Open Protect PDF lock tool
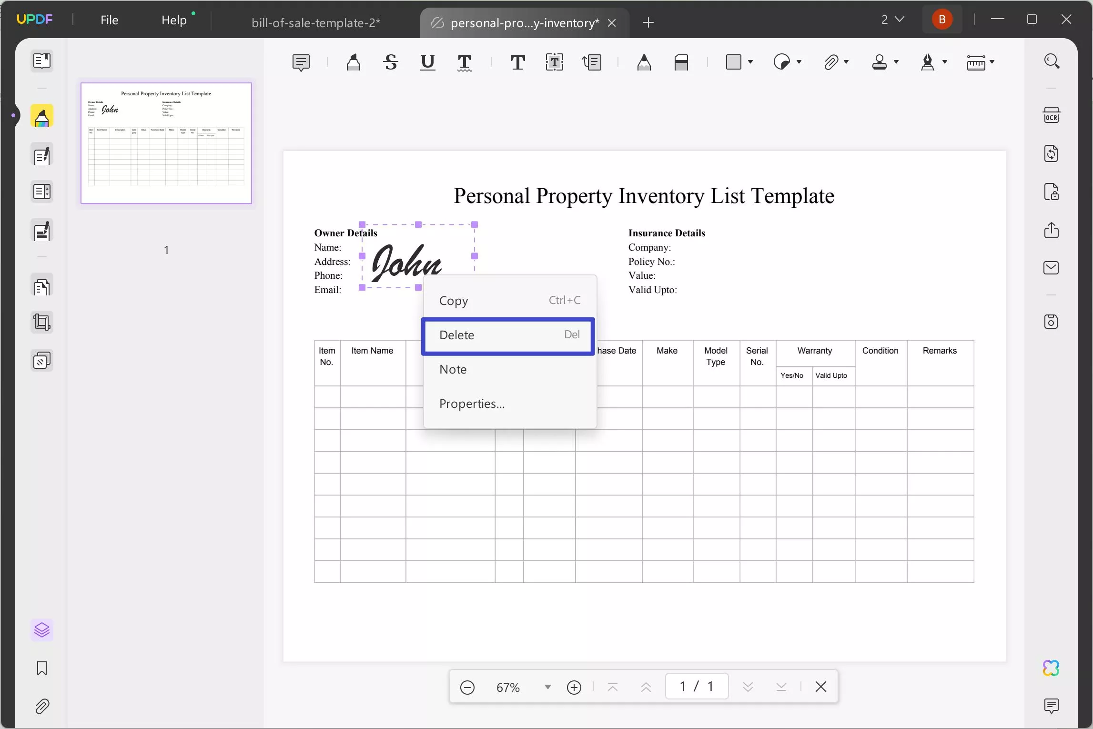The width and height of the screenshot is (1093, 729). (1052, 192)
